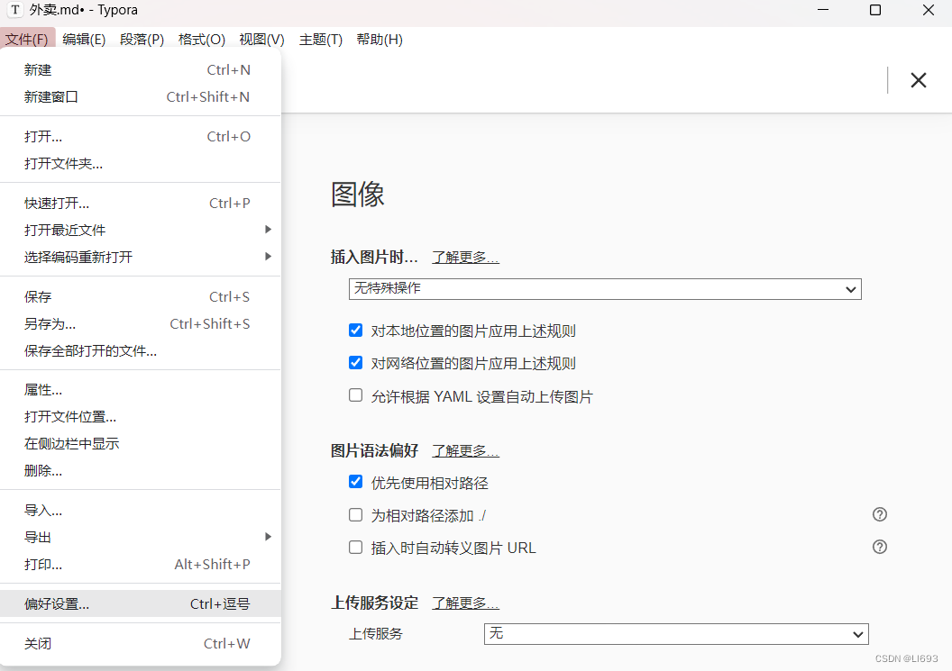Open the 段落(P) menu

coord(142,40)
